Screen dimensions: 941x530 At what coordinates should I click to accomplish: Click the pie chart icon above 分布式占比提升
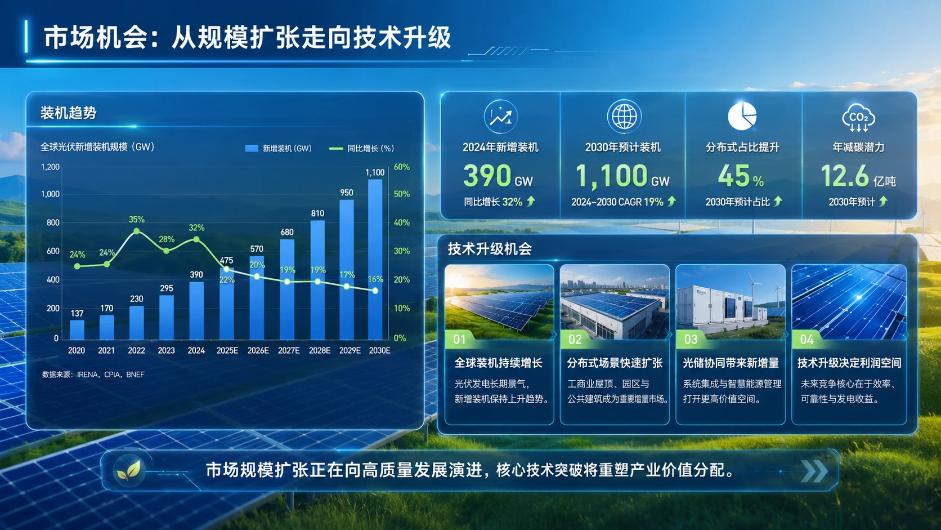(742, 116)
